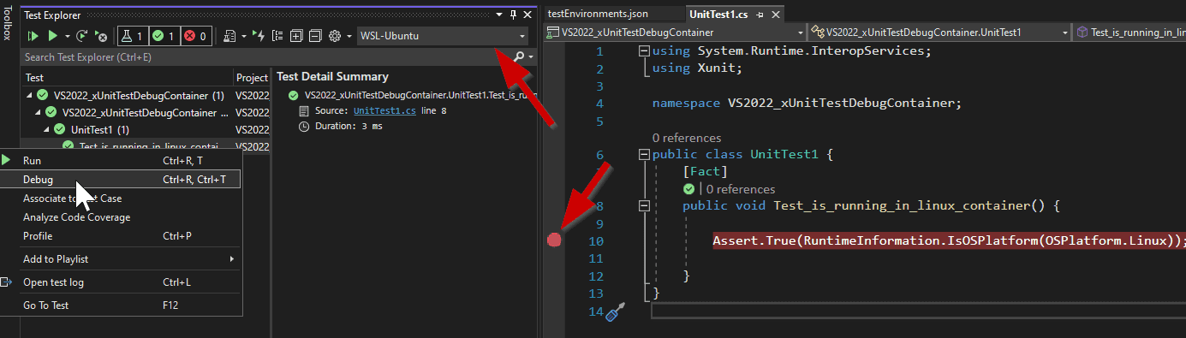Click the Group By icon
This screenshot has height=338, width=1186.
pos(277,36)
